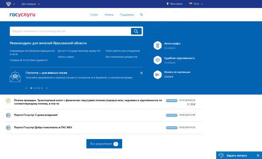Open 'Информация об оказанных медицинских услугах' link
262x159 pixels.
click(32, 52)
